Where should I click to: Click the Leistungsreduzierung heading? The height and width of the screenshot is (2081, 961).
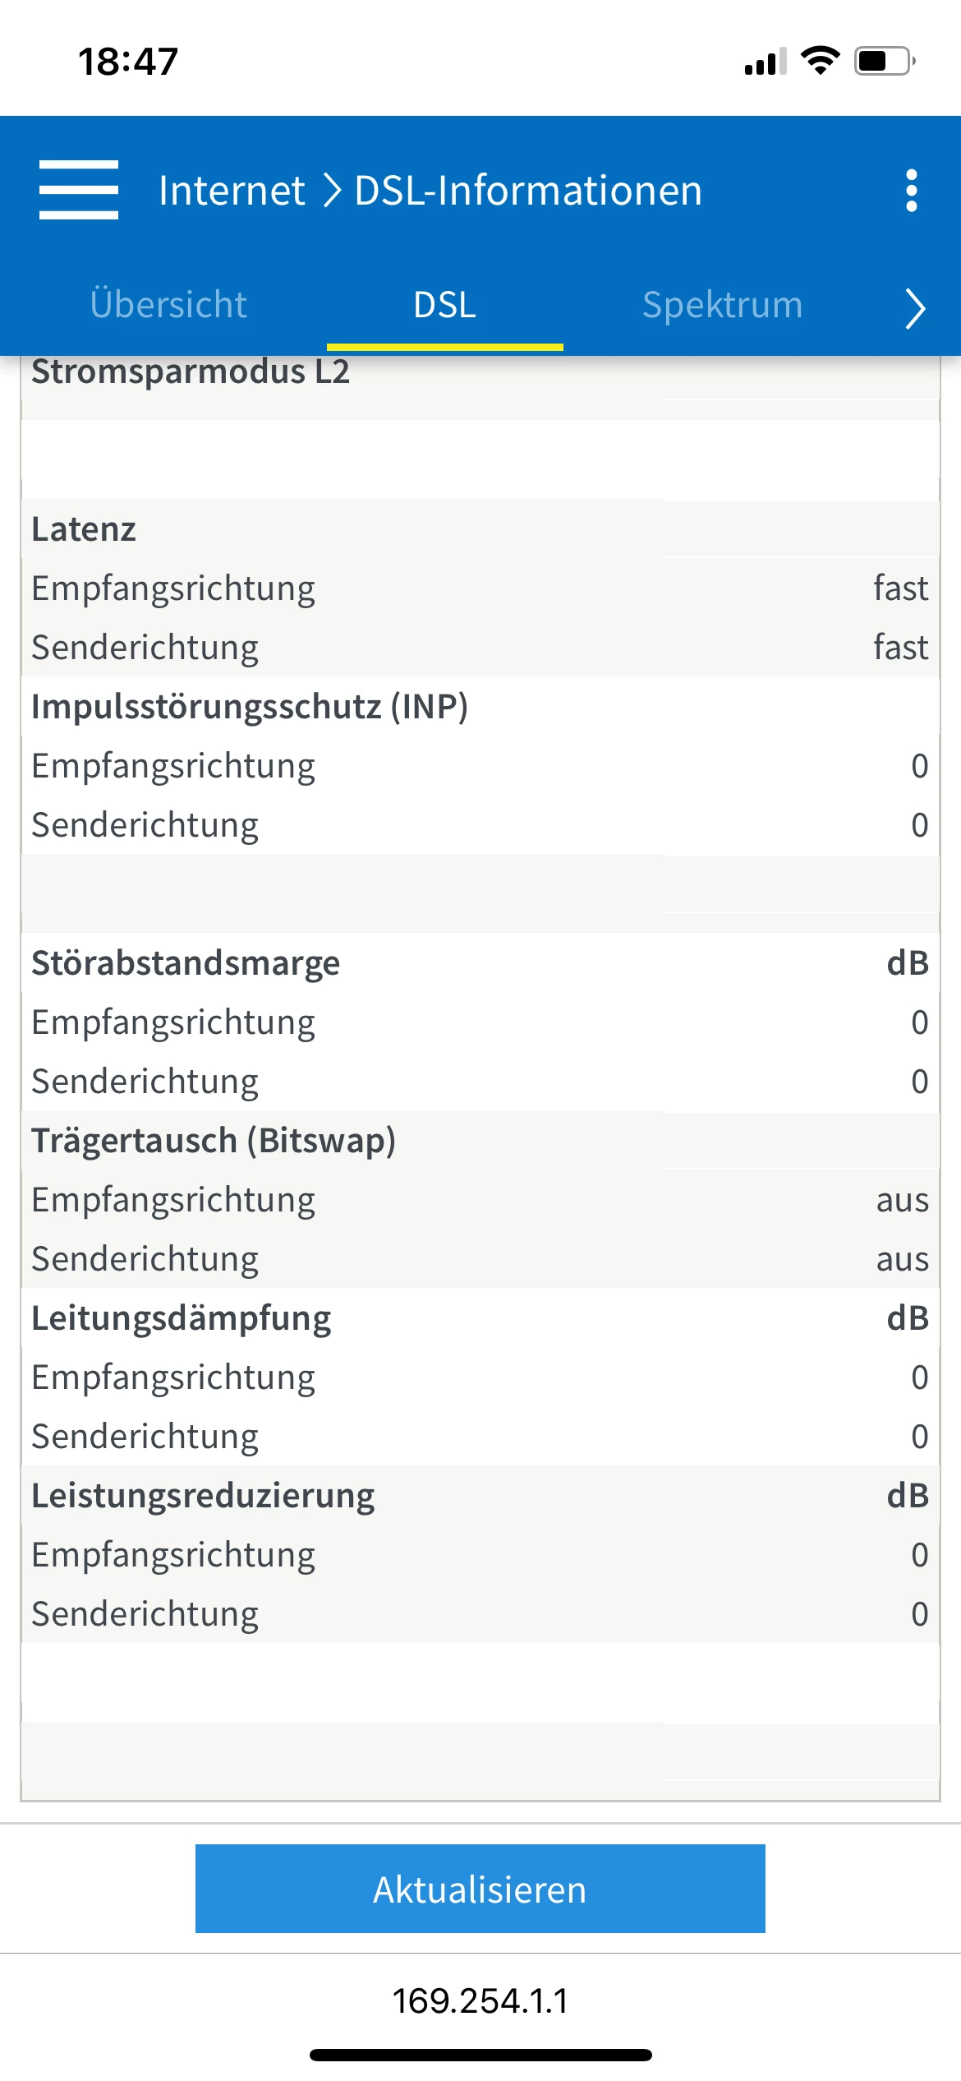tap(203, 1496)
